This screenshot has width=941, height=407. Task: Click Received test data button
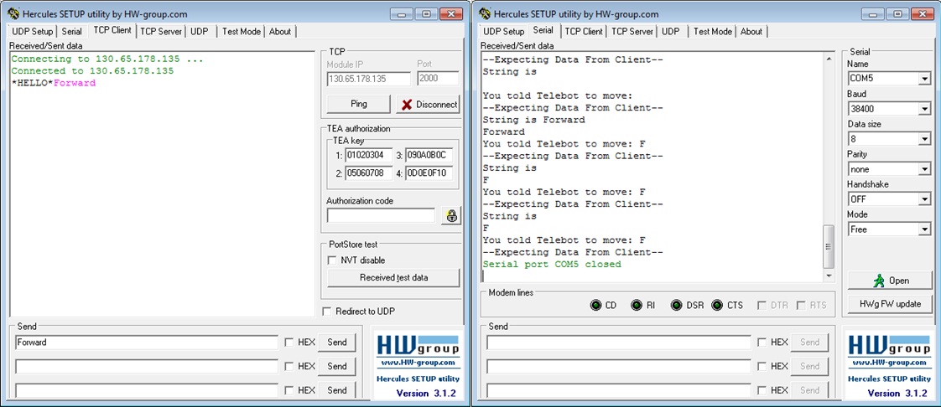click(393, 277)
